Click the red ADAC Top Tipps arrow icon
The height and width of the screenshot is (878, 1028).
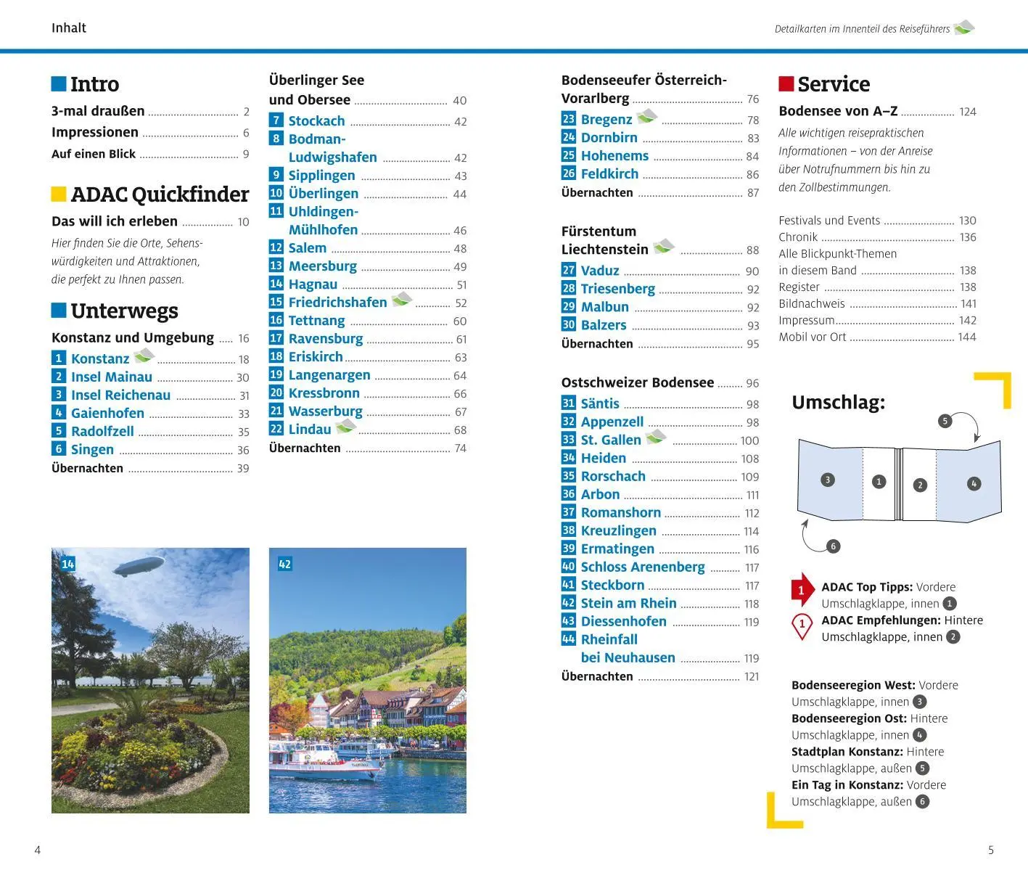pos(802,590)
